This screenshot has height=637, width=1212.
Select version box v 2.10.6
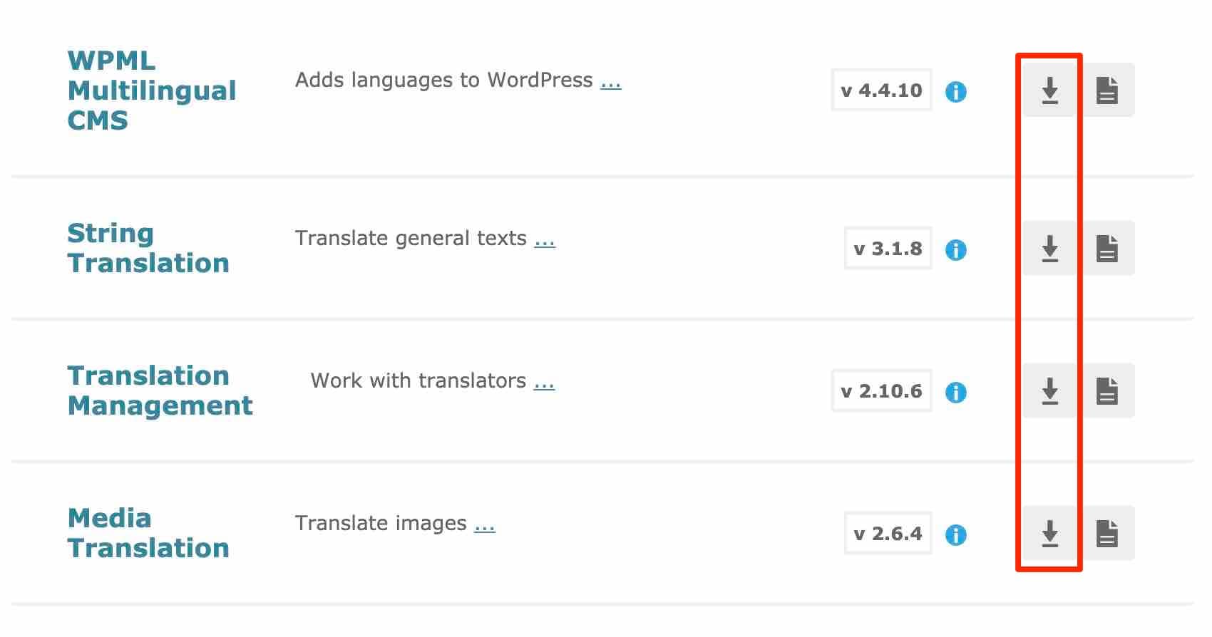[881, 390]
